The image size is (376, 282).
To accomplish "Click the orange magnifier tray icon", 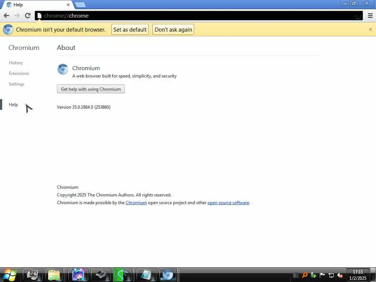I will coord(304,275).
